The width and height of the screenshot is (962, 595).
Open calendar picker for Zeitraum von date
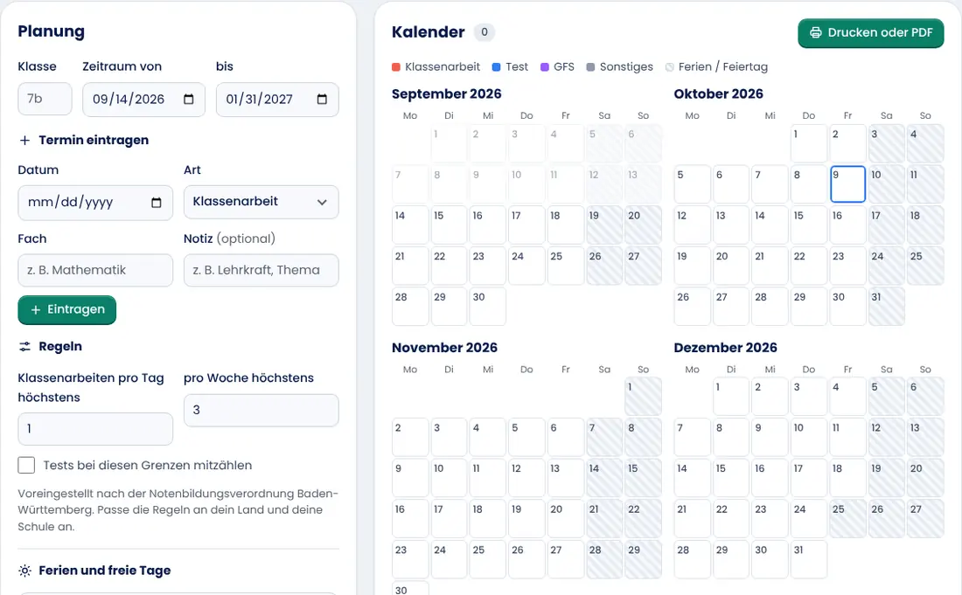pyautogui.click(x=189, y=100)
